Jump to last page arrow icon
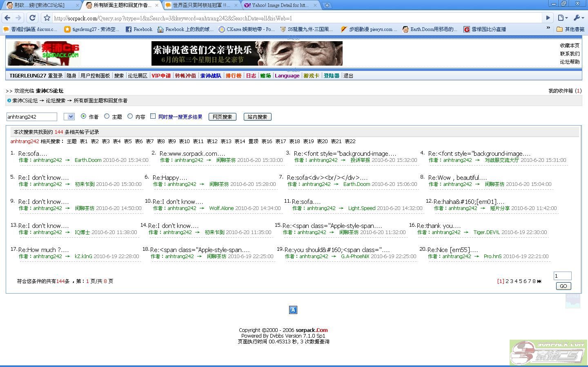 point(539,281)
